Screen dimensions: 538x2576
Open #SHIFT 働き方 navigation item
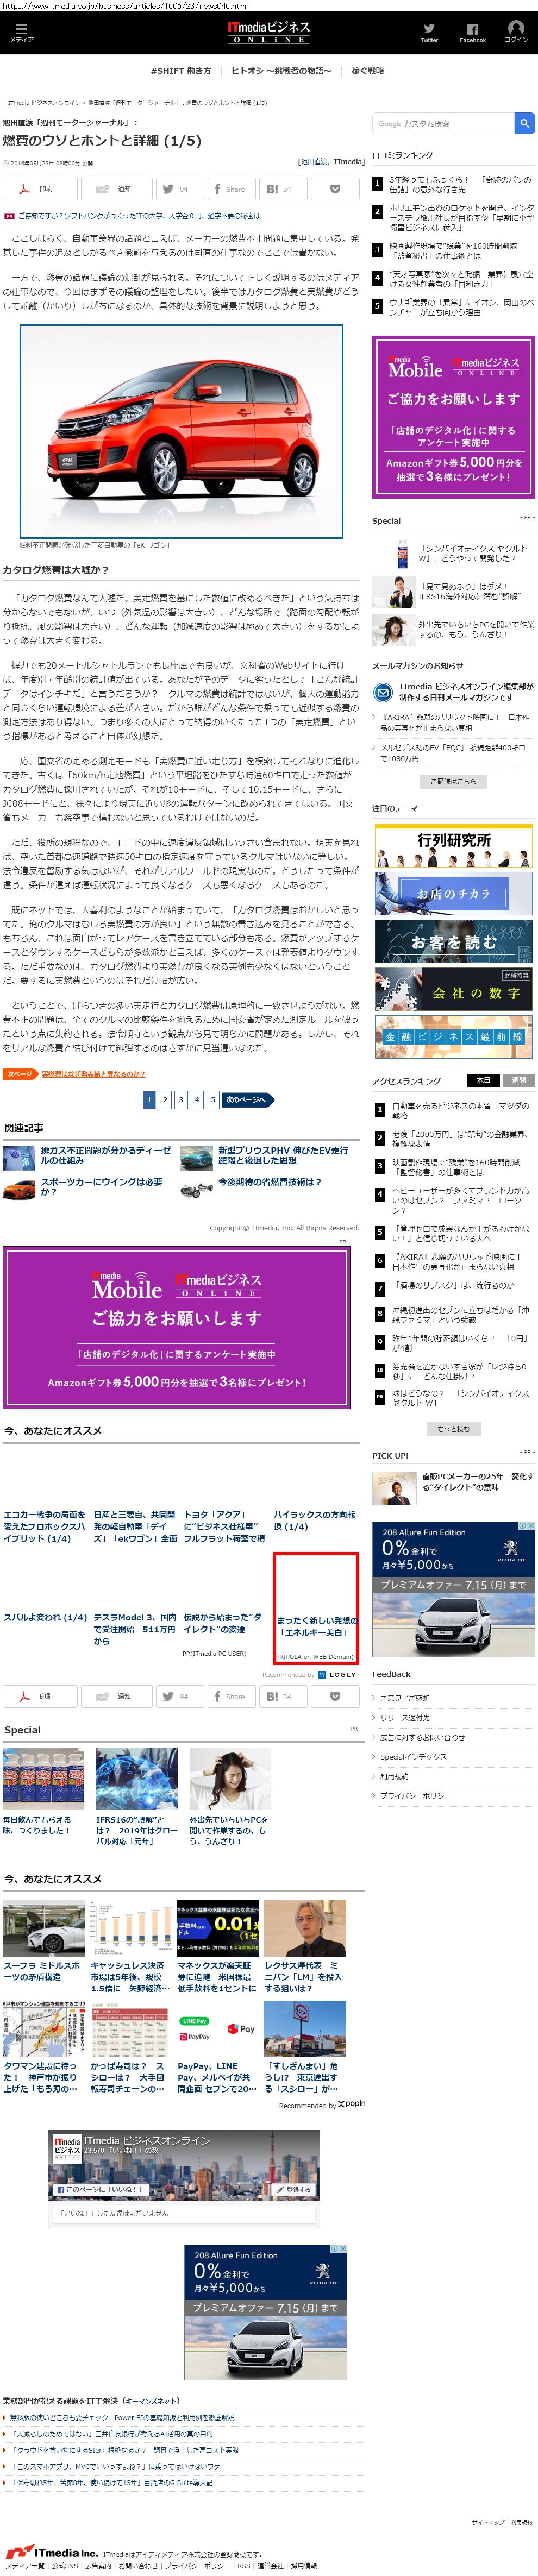point(181,71)
